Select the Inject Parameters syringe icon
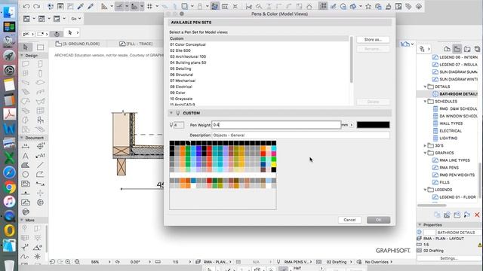The width and height of the screenshot is (483, 271). coord(91,6)
